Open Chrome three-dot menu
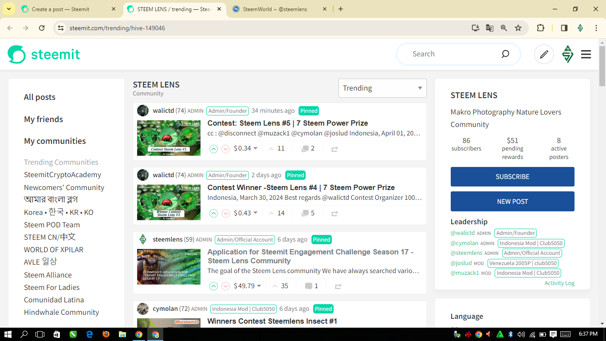The height and width of the screenshot is (341, 606). click(x=596, y=28)
